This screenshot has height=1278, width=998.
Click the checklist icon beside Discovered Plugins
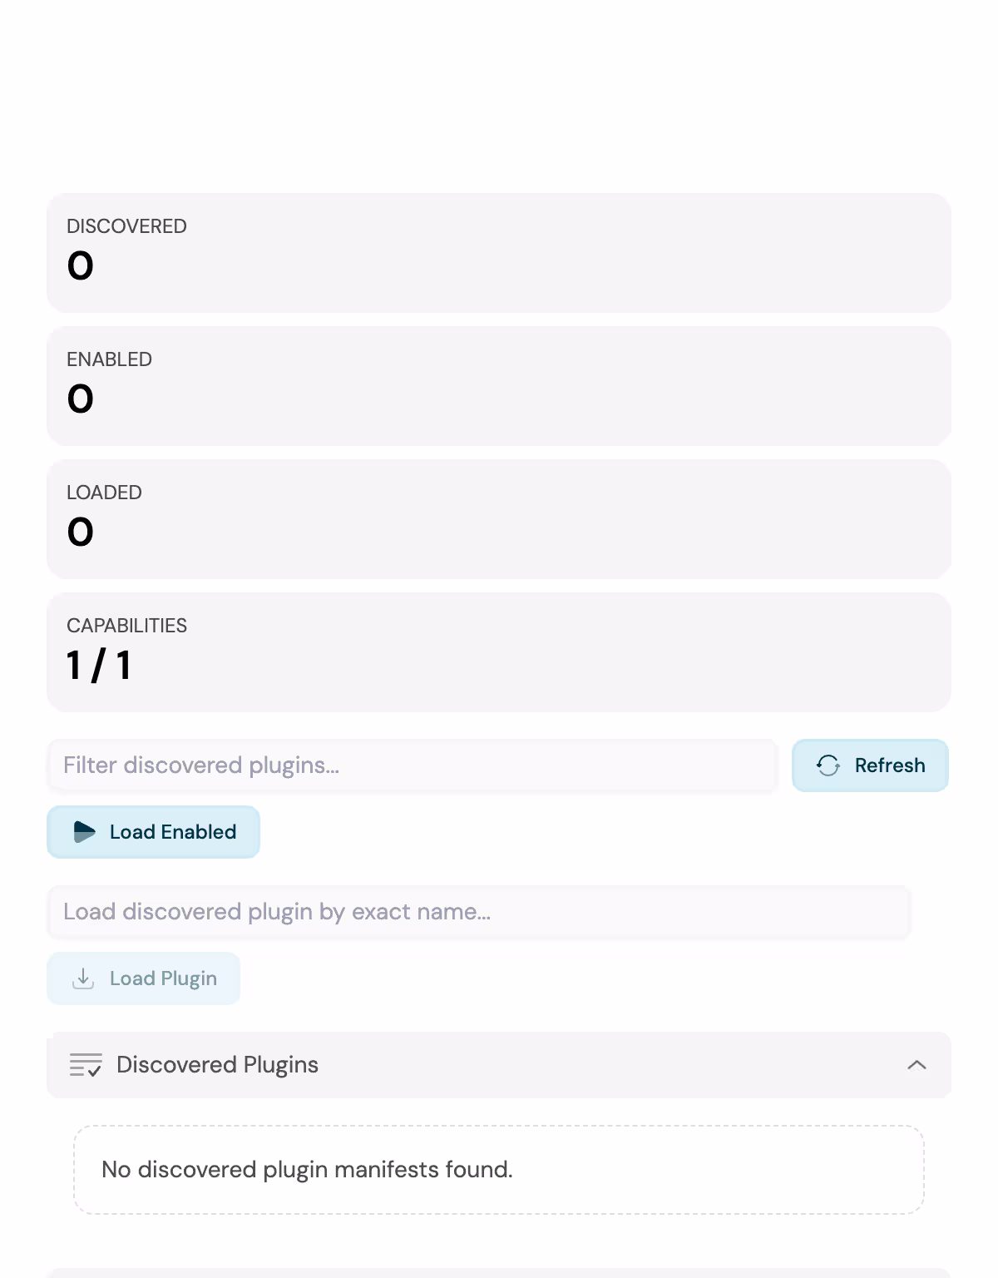(x=86, y=1065)
